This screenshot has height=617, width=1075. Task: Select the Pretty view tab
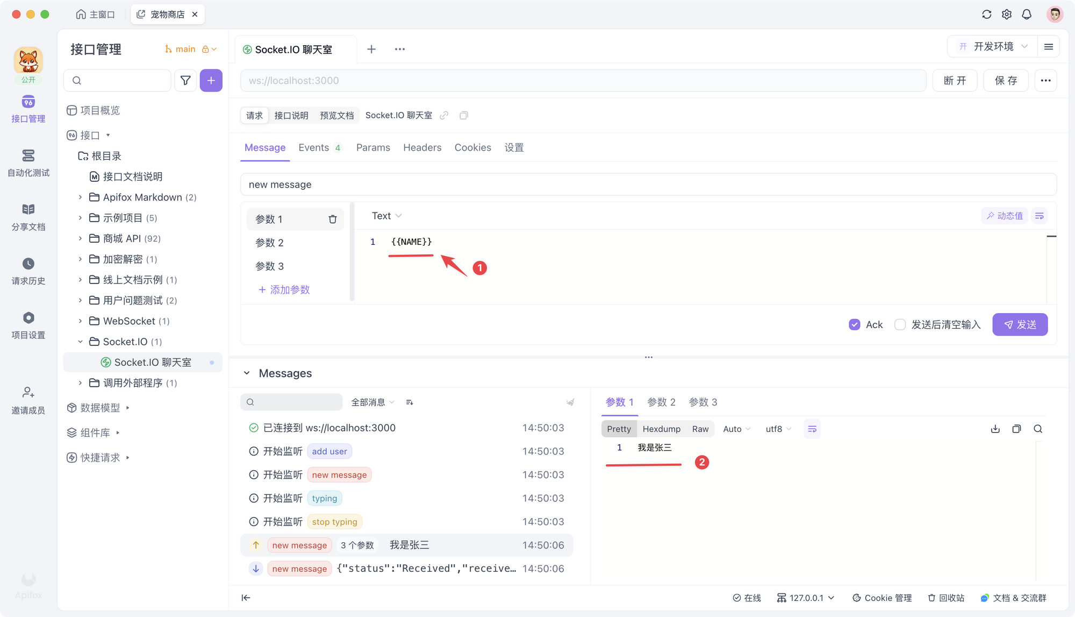click(x=619, y=429)
